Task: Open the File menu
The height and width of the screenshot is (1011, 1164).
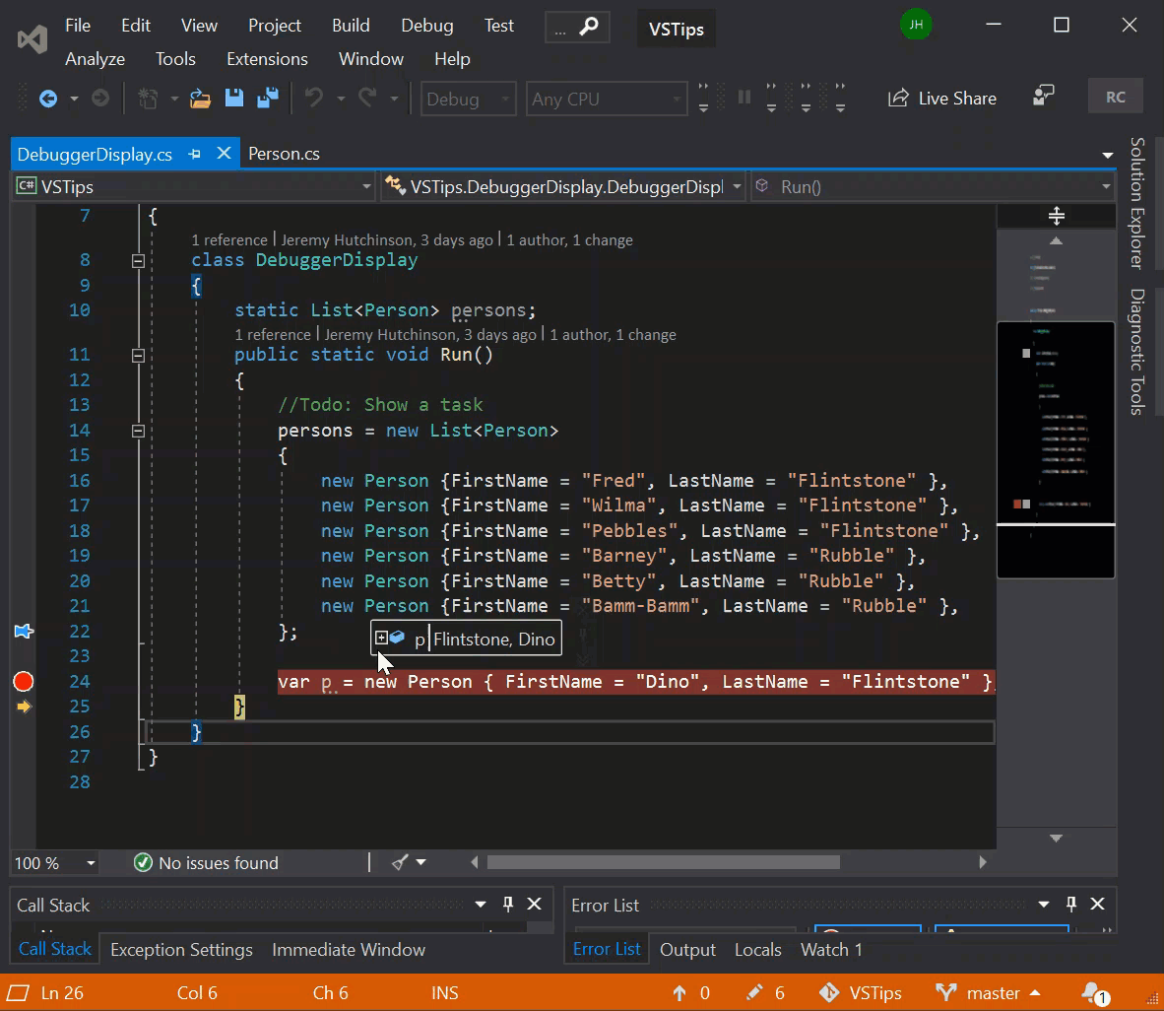Action: pos(78,26)
